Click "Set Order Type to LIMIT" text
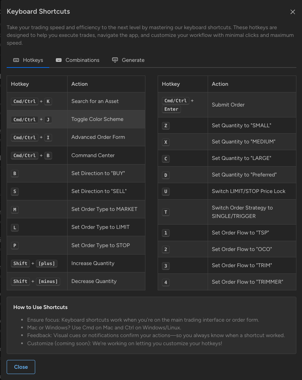302x380 pixels. [x=100, y=227]
